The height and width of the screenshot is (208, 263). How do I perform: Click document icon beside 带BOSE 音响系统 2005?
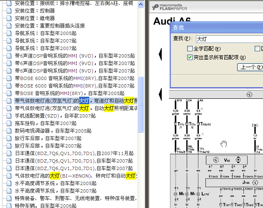click(x=9, y=93)
